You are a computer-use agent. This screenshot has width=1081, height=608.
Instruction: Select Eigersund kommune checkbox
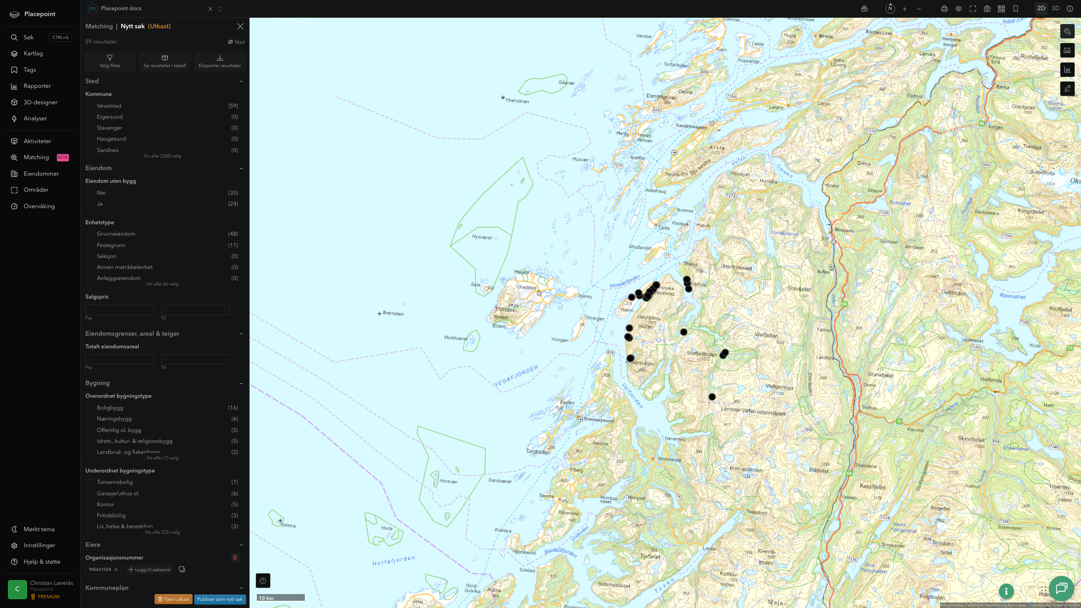pyautogui.click(x=90, y=117)
